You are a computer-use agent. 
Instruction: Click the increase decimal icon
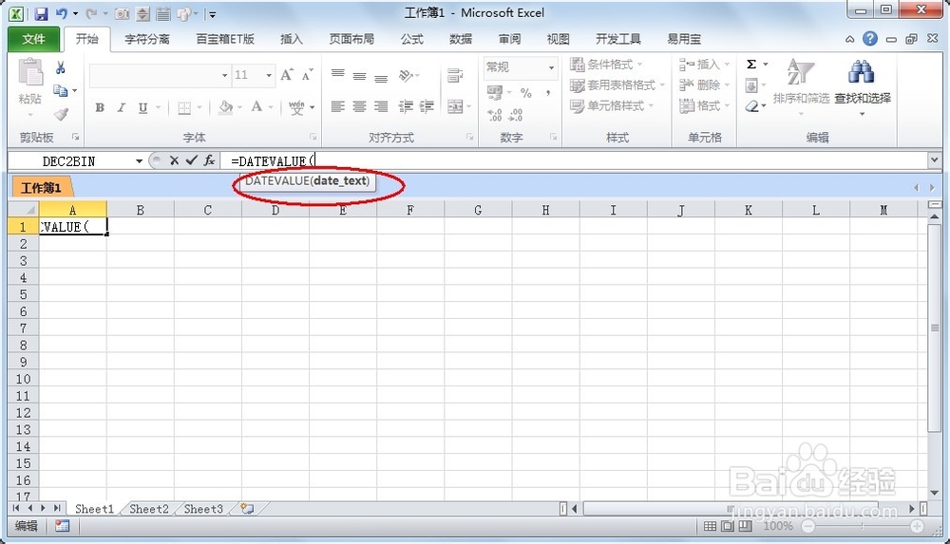point(494,115)
